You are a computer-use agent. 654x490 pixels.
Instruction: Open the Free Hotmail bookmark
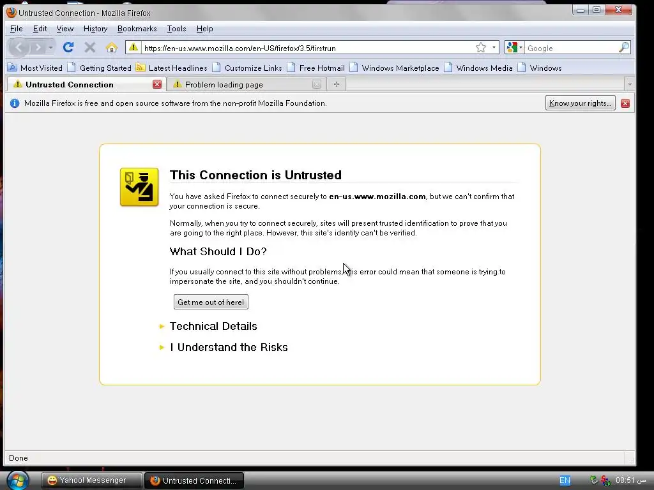pyautogui.click(x=316, y=68)
